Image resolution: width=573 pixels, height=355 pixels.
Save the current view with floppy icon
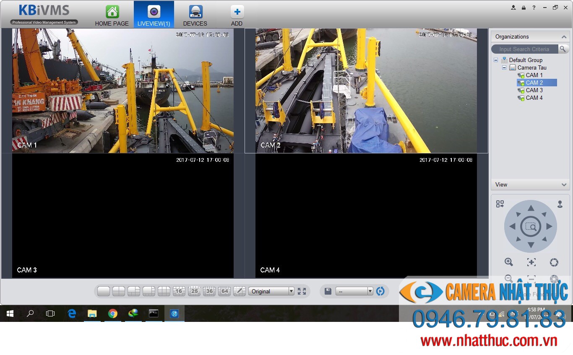pyautogui.click(x=328, y=291)
